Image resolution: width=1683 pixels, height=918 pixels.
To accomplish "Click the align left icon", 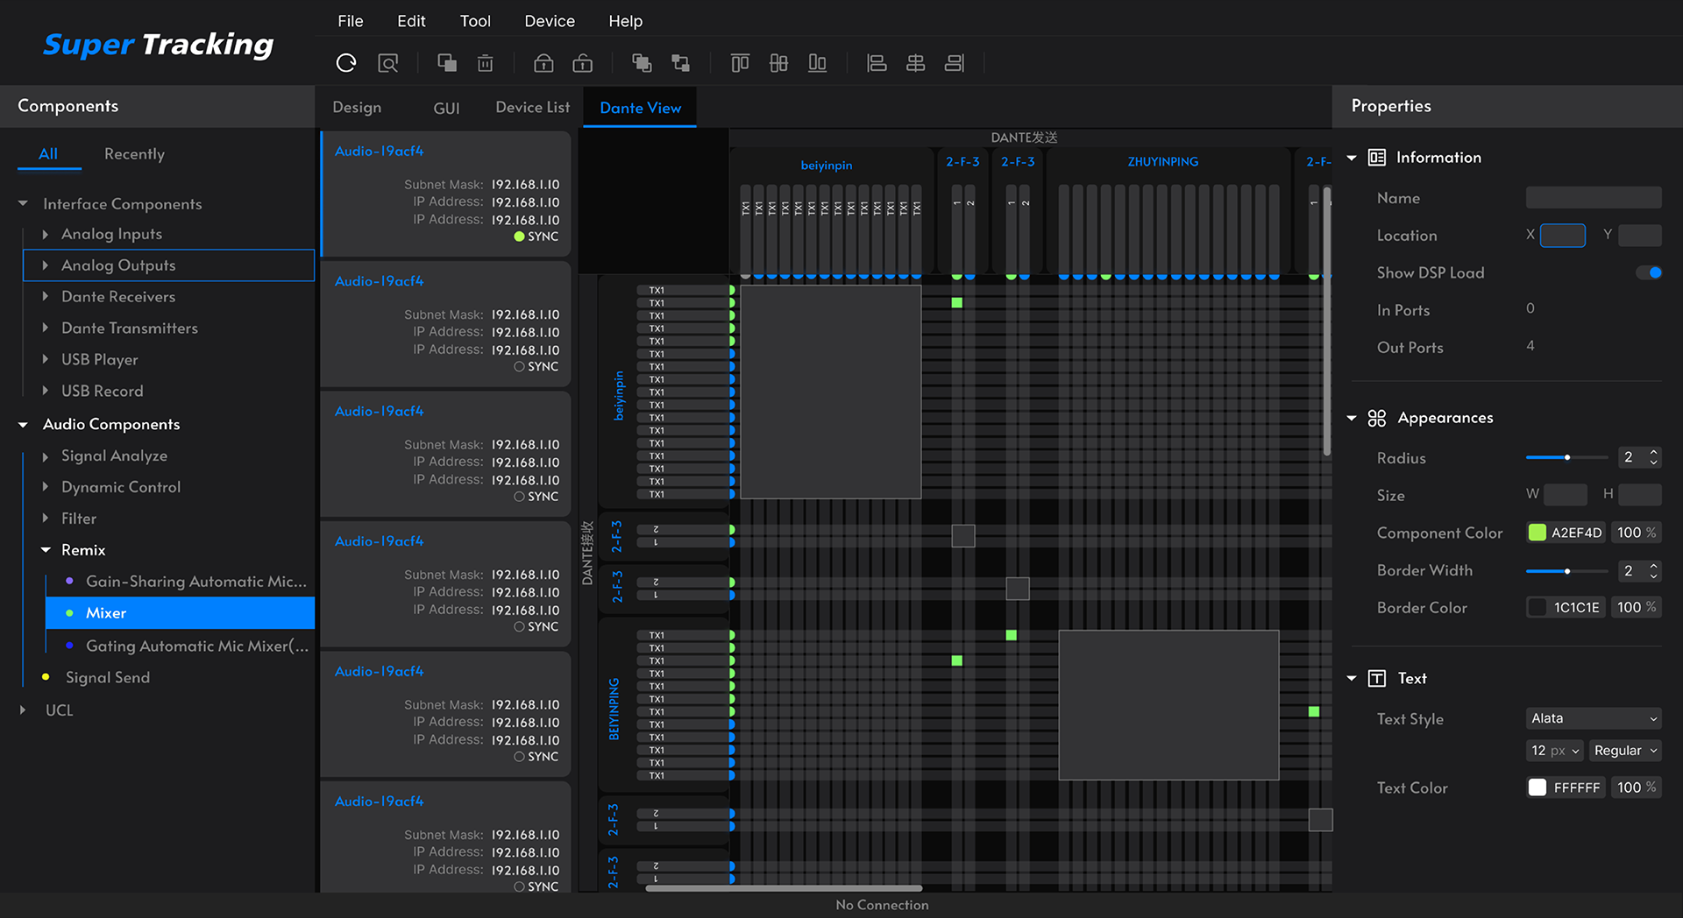I will [877, 63].
